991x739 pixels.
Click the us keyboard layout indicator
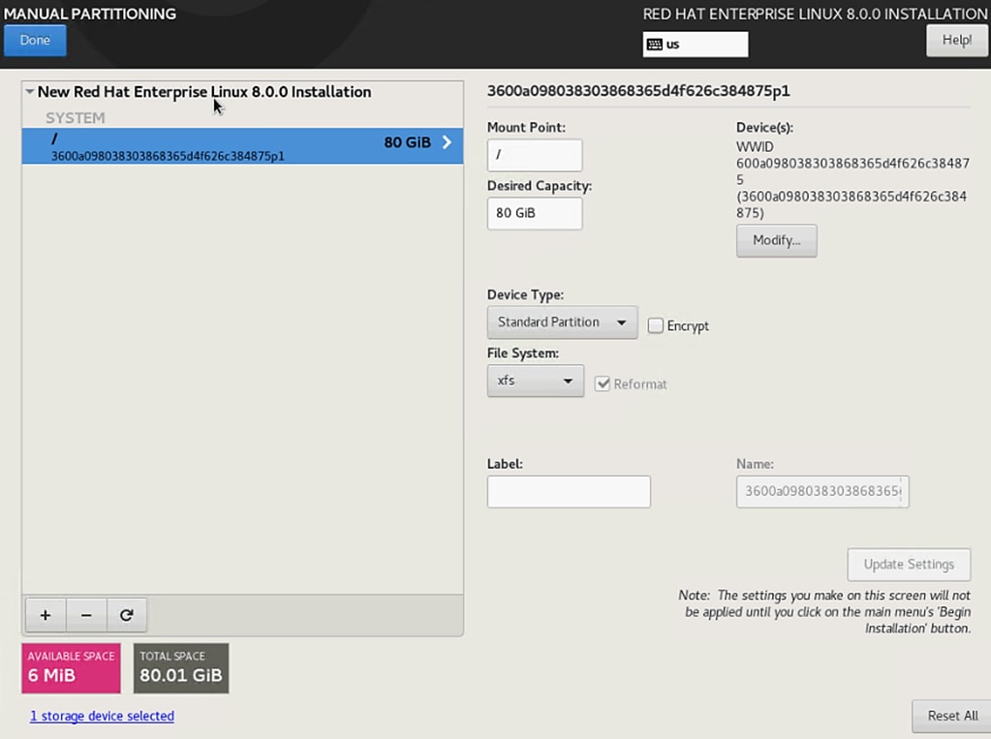(x=696, y=45)
